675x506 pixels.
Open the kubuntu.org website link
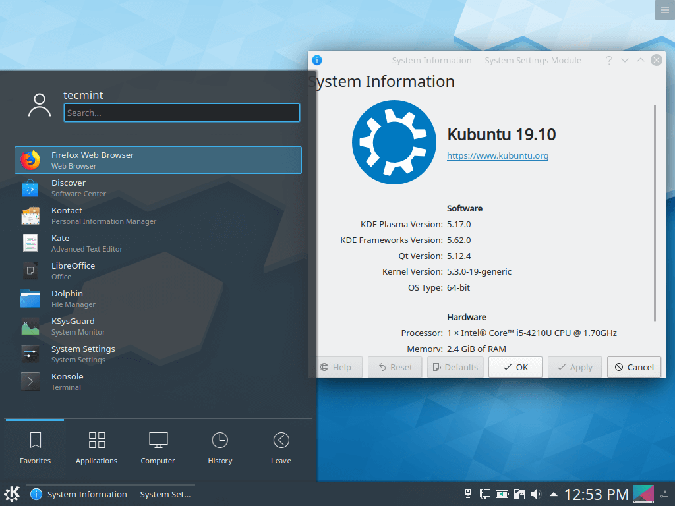[x=498, y=156]
